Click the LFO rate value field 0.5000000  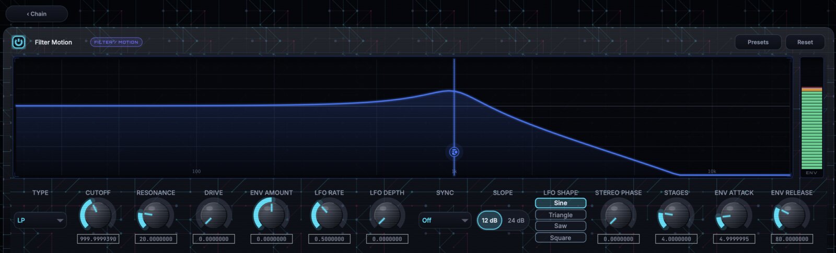329,239
